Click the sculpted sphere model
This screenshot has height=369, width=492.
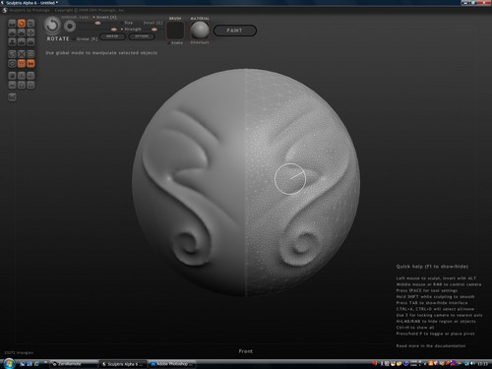coord(246,182)
